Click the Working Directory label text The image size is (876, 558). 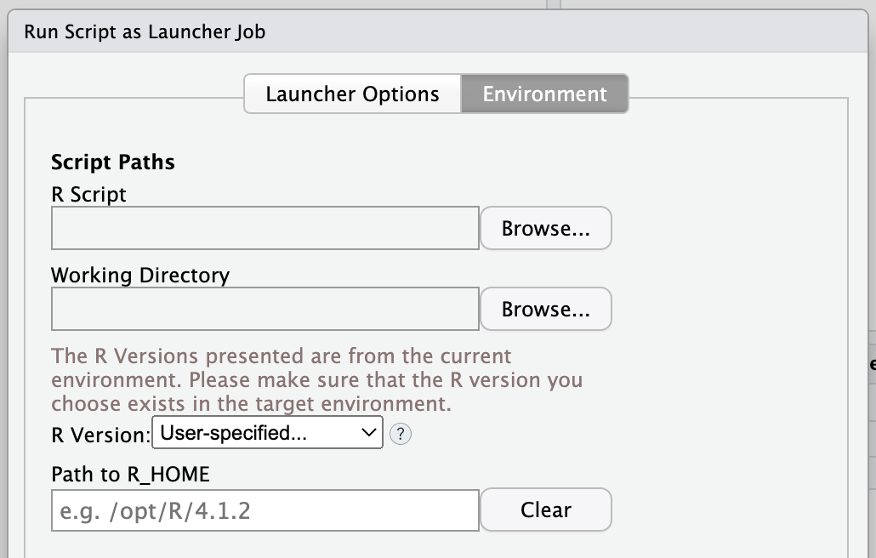click(x=140, y=276)
